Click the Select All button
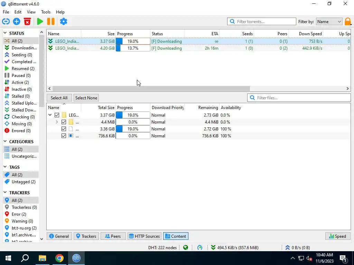Image resolution: width=354 pixels, height=265 pixels. pyautogui.click(x=59, y=98)
